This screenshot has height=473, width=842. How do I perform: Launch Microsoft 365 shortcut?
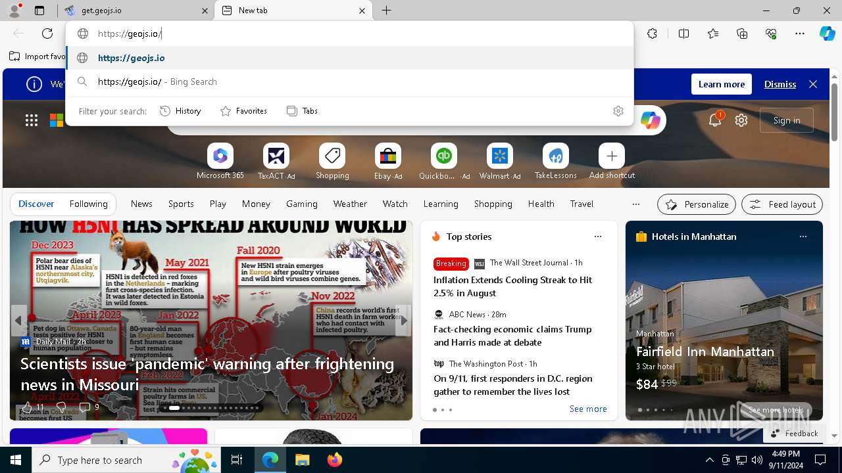[x=220, y=162]
